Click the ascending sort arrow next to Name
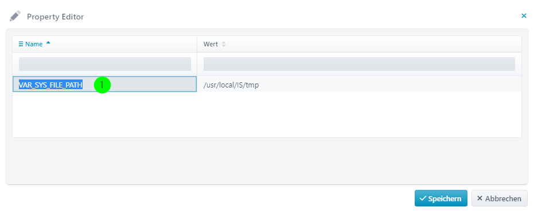The image size is (534, 215). [48, 43]
